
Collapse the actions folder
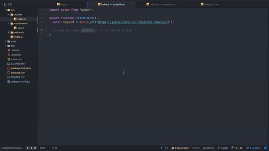(x=8, y=15)
